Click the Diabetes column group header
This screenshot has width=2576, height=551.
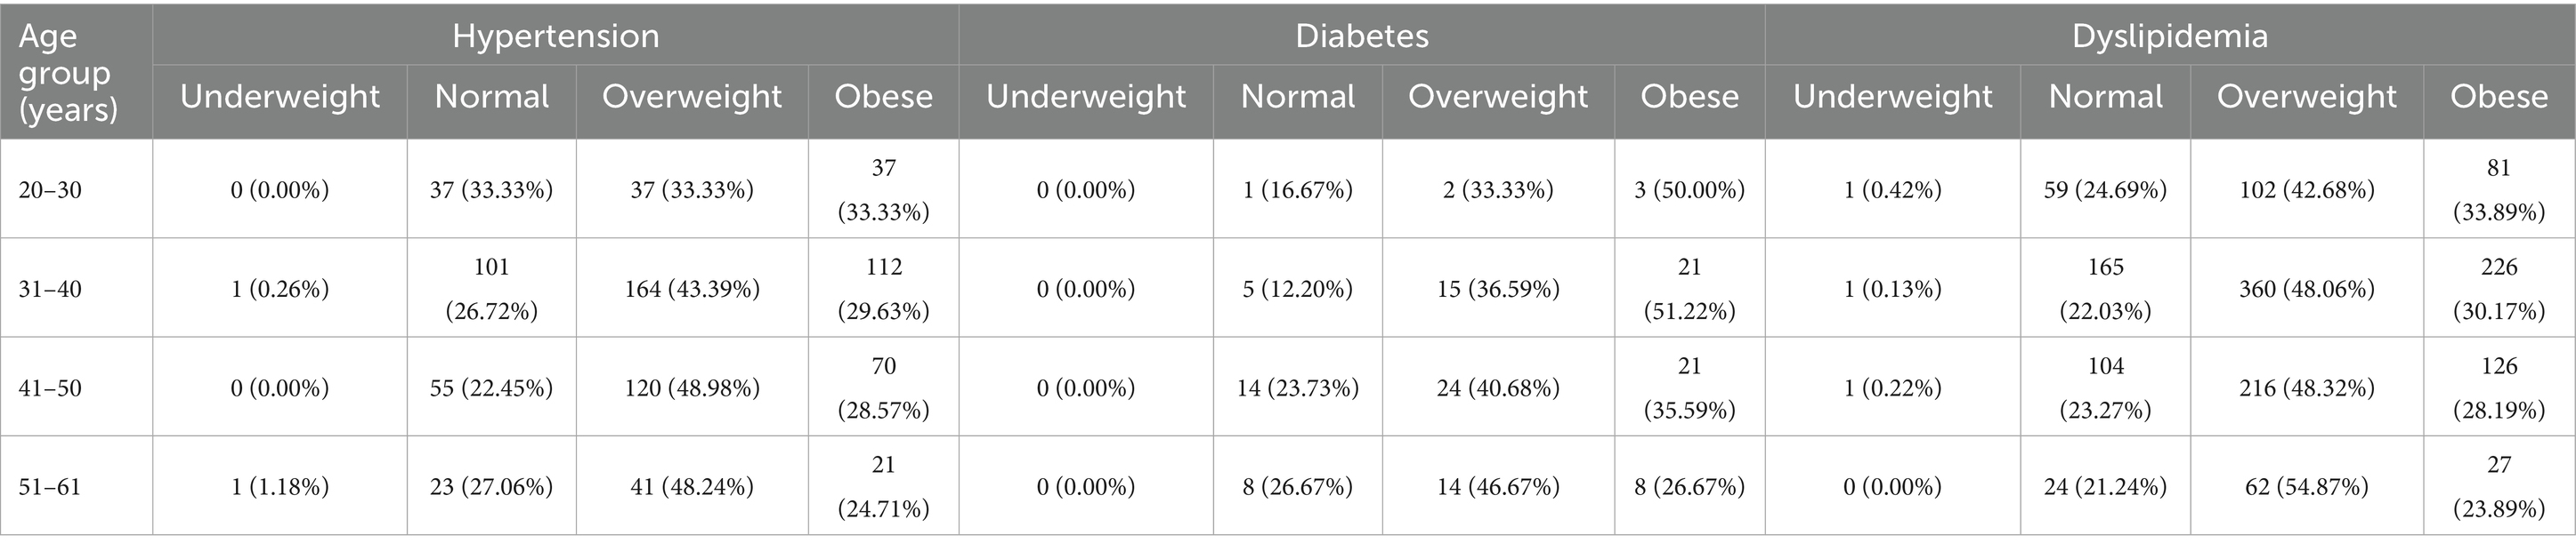coord(1361,36)
